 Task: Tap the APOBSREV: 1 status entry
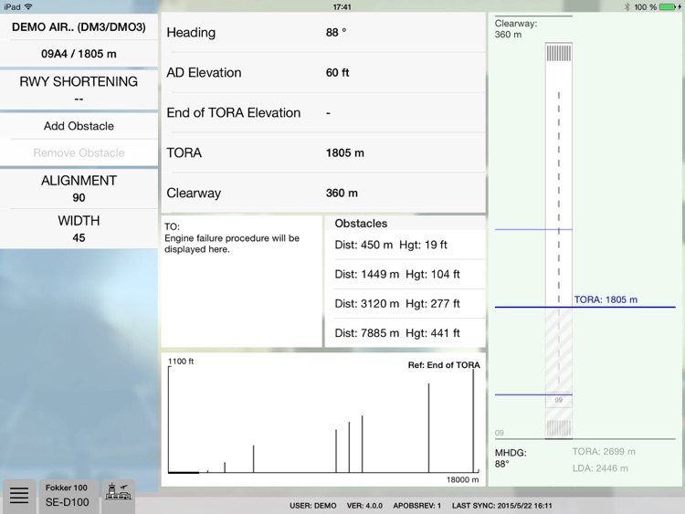pyautogui.click(x=416, y=506)
